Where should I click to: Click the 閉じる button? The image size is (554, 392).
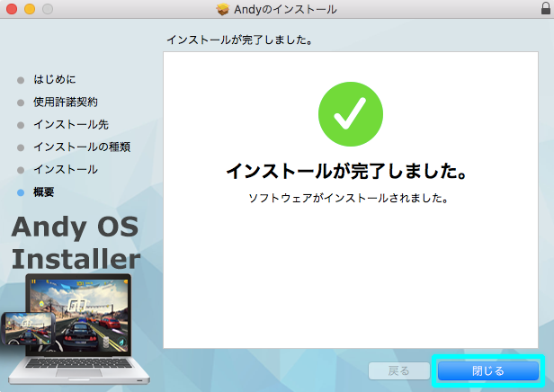pyautogui.click(x=488, y=370)
